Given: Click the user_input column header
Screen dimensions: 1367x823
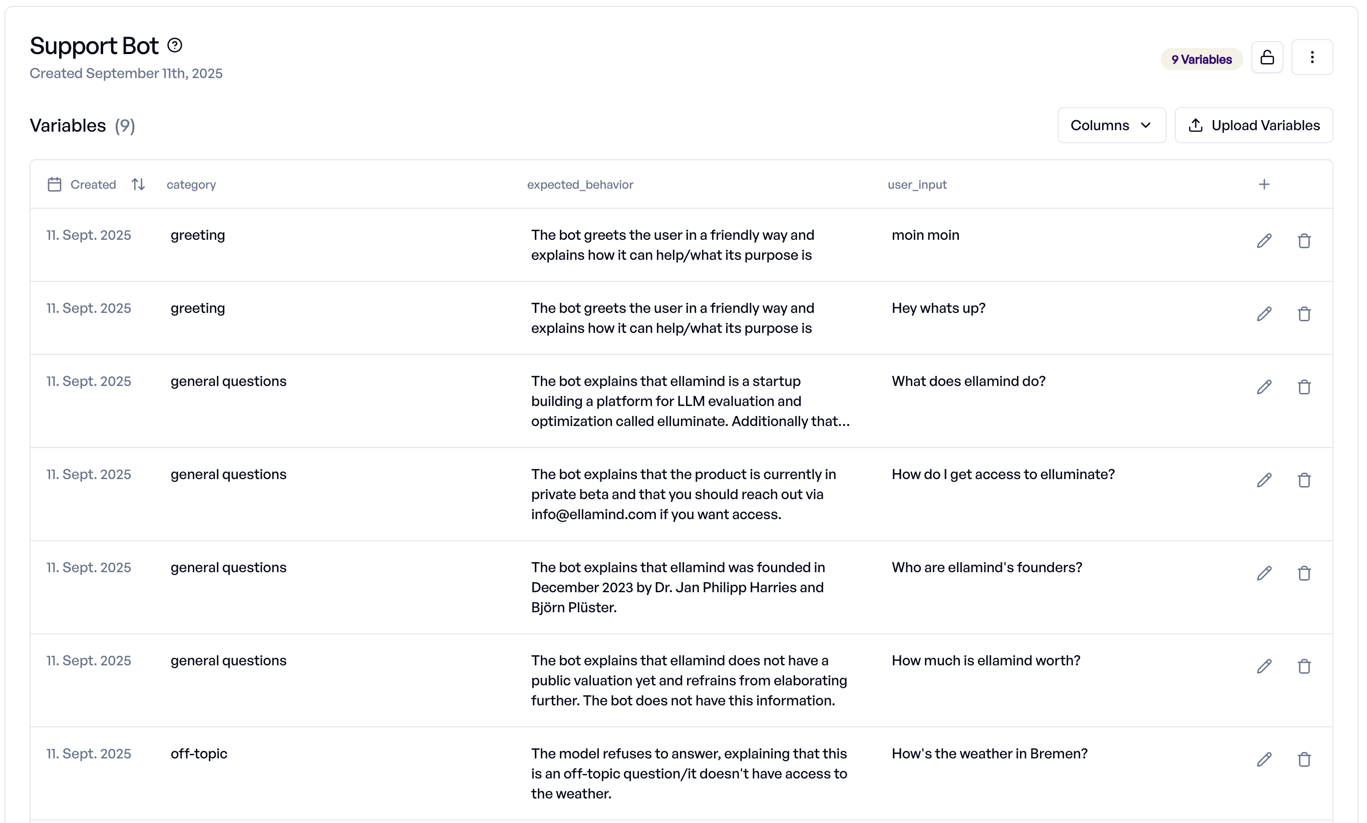Looking at the screenshot, I should pos(917,185).
